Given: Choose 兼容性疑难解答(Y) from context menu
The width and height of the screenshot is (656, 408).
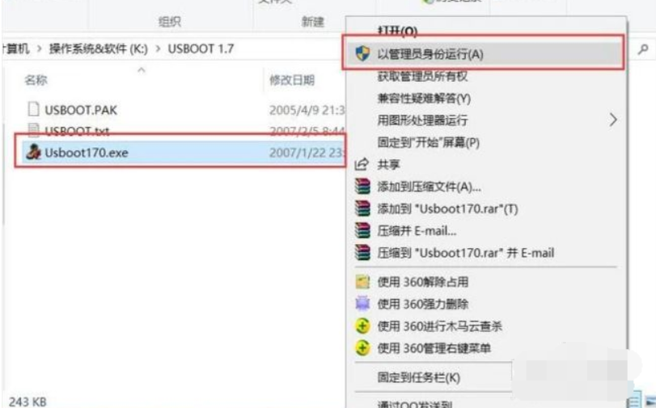Looking at the screenshot, I should [424, 99].
